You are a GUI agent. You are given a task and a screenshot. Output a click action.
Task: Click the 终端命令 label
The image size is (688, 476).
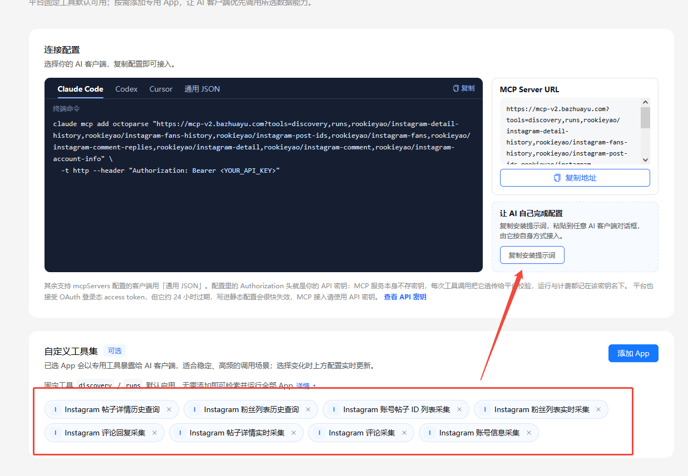(66, 108)
